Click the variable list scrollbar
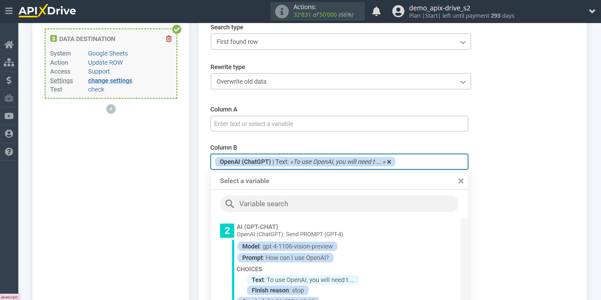 point(464,259)
